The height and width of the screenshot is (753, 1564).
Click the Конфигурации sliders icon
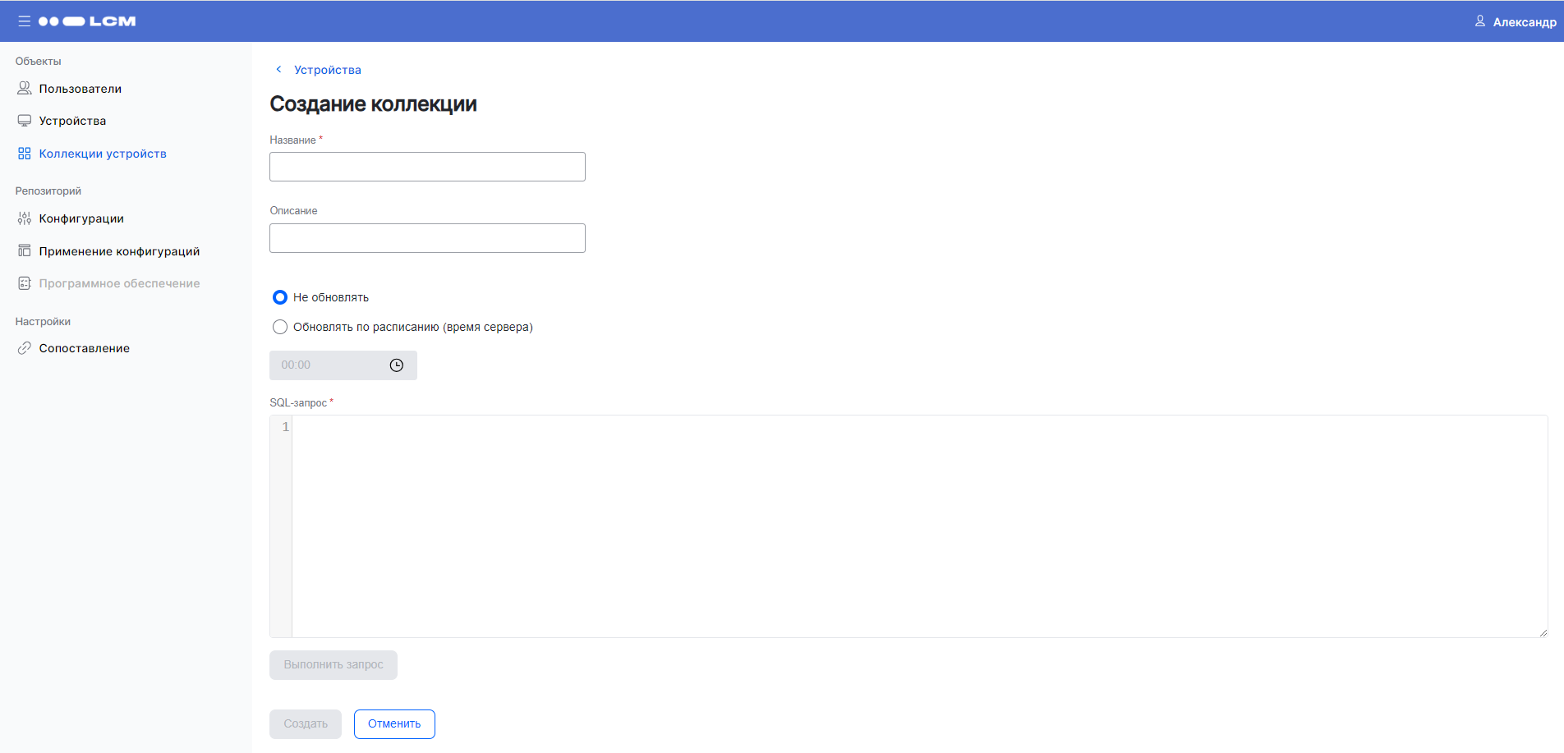point(25,218)
